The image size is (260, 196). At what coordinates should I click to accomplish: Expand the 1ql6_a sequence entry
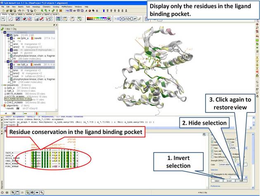pos(5,91)
